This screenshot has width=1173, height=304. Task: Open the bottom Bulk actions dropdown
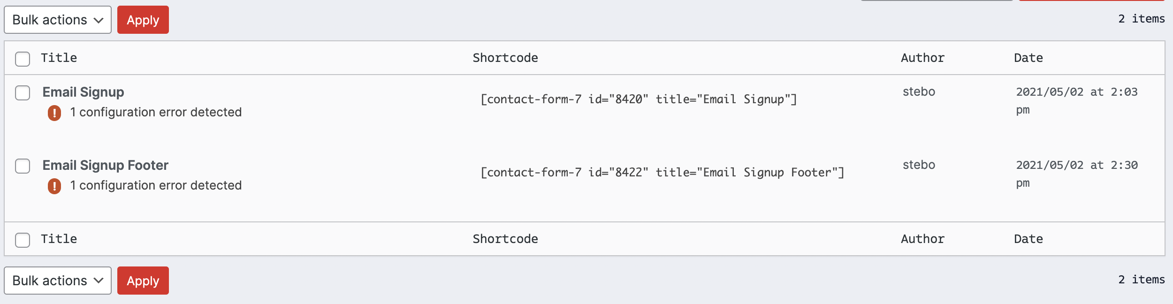(58, 281)
